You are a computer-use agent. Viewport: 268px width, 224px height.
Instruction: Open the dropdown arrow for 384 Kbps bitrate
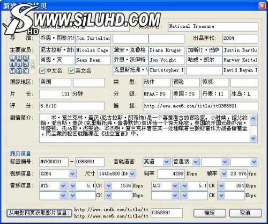221,186
